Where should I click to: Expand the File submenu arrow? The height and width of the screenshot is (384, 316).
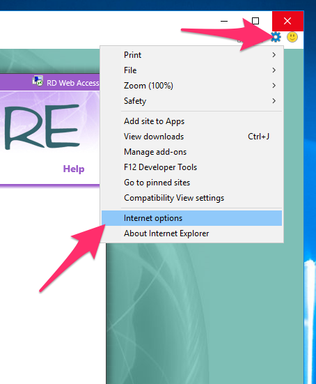[274, 70]
